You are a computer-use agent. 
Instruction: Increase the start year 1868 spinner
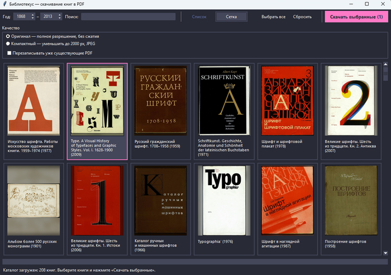click(x=32, y=15)
